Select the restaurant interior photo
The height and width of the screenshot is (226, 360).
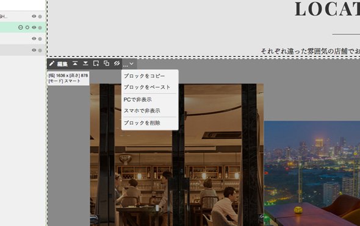(x=177, y=155)
